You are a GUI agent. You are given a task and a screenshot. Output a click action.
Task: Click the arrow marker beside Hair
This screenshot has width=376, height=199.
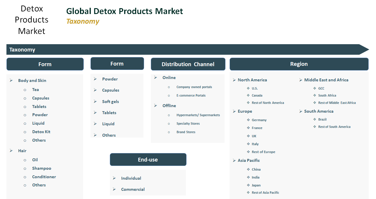[11, 150]
